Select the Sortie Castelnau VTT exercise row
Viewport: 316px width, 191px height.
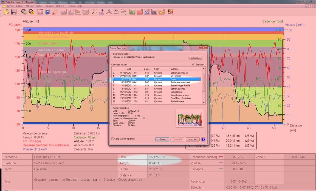point(157,73)
